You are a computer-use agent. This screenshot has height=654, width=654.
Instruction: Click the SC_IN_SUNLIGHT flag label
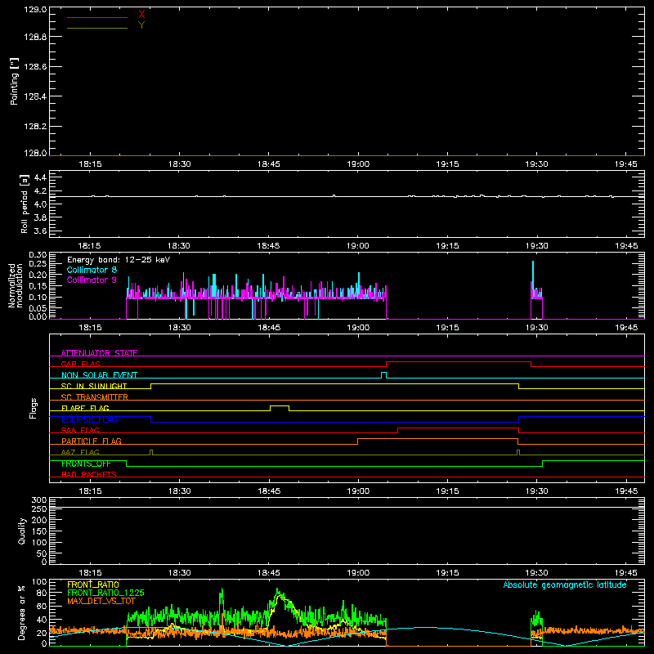94,386
